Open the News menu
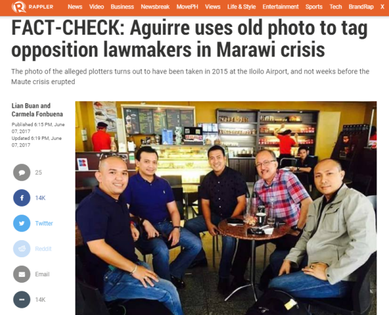 click(x=75, y=7)
